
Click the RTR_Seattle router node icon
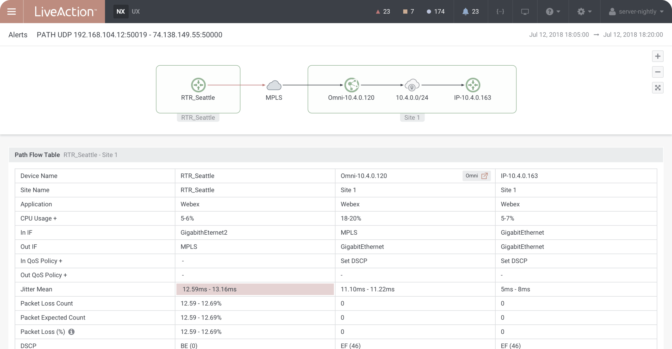(x=197, y=84)
